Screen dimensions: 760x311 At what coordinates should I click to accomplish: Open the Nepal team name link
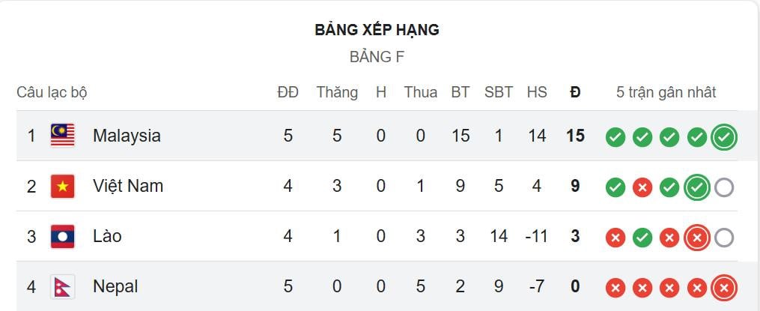[x=115, y=286]
